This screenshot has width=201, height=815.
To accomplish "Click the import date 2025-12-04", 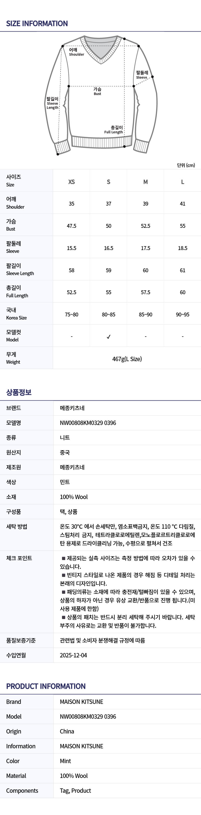I will point(73,655).
